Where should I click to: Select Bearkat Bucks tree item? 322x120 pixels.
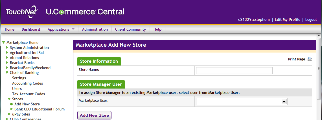pos(22,63)
